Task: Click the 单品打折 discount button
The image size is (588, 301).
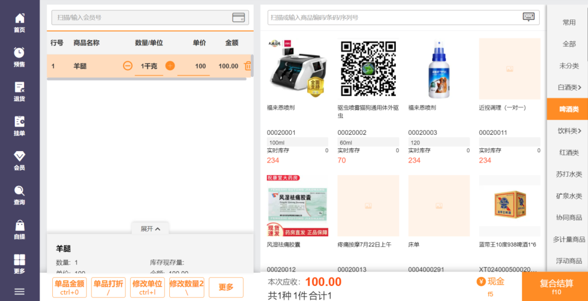Action: pyautogui.click(x=108, y=287)
